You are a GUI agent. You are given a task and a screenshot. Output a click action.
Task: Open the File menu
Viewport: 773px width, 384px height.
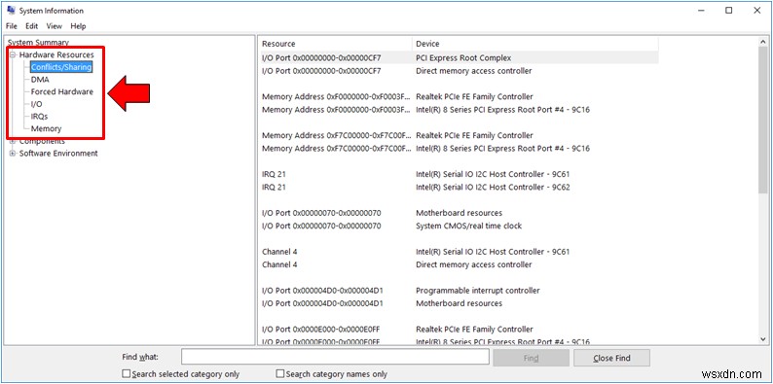tap(12, 26)
